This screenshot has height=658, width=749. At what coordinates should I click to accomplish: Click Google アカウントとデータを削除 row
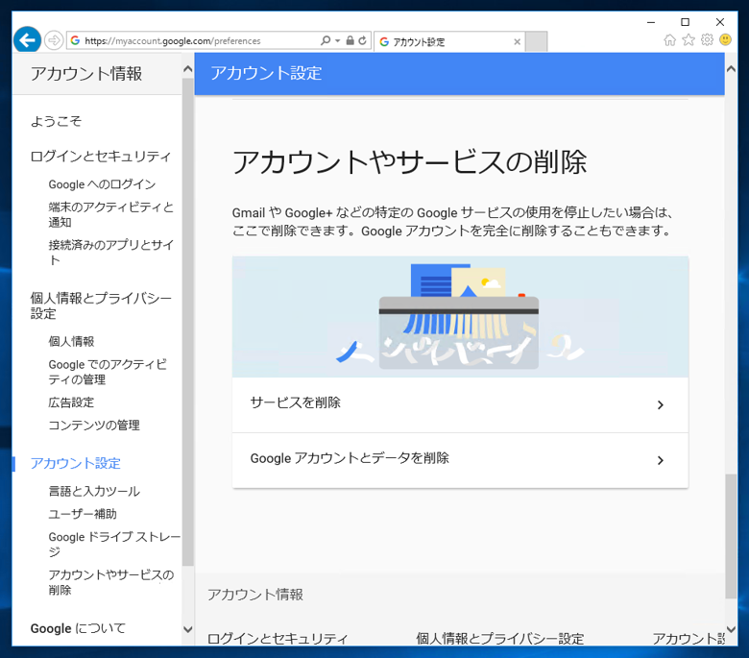coord(460,460)
